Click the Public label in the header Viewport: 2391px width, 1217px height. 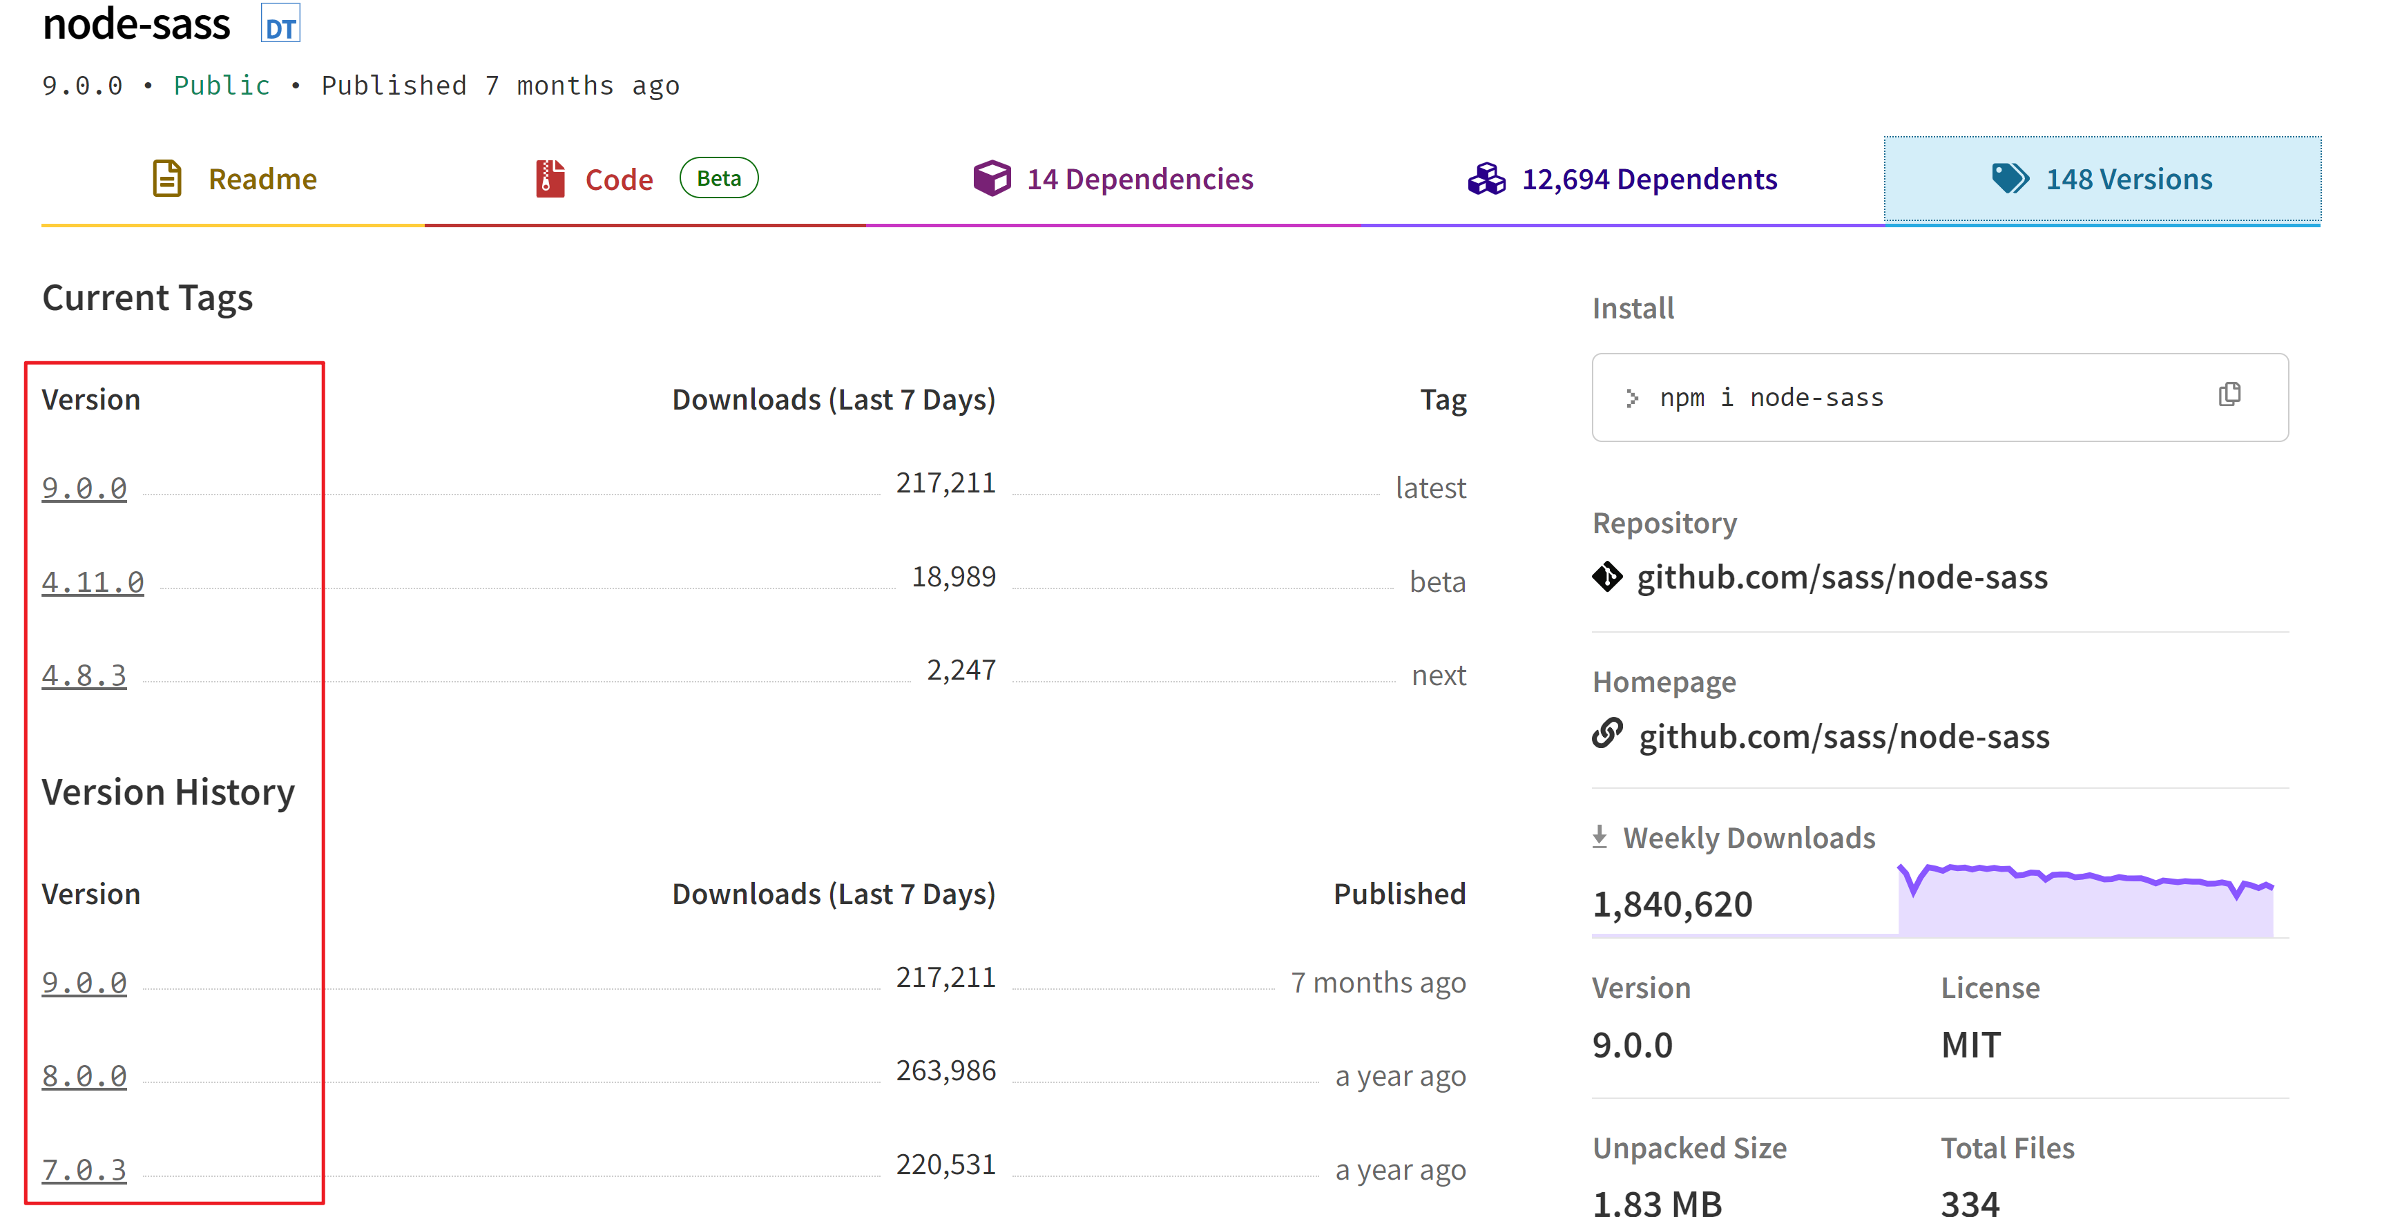coord(222,86)
